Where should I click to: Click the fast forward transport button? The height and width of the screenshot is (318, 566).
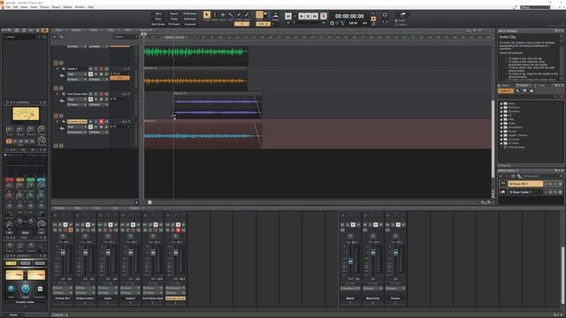(315, 16)
